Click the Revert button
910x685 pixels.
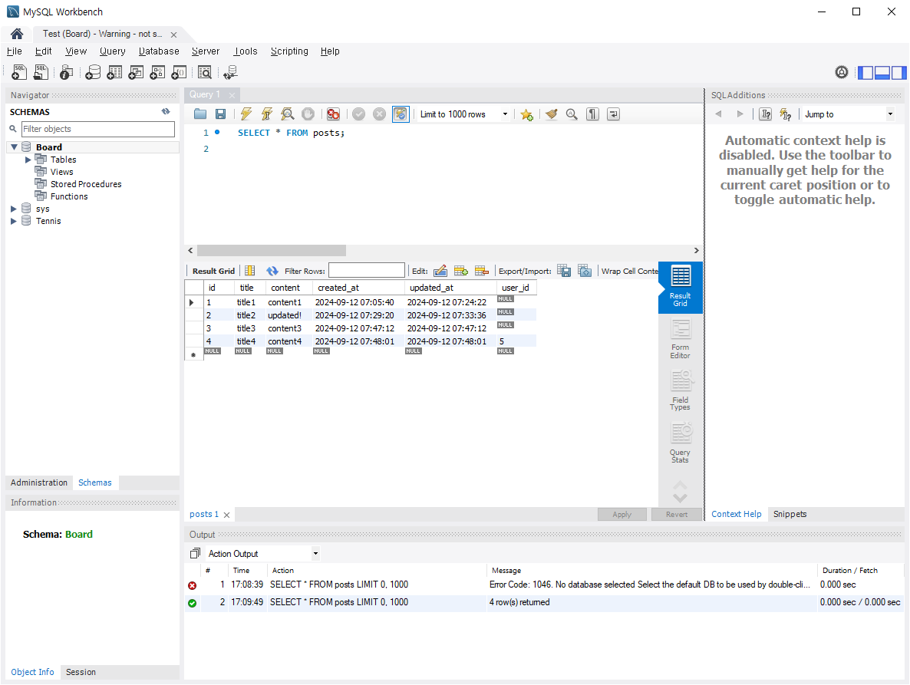[677, 515]
